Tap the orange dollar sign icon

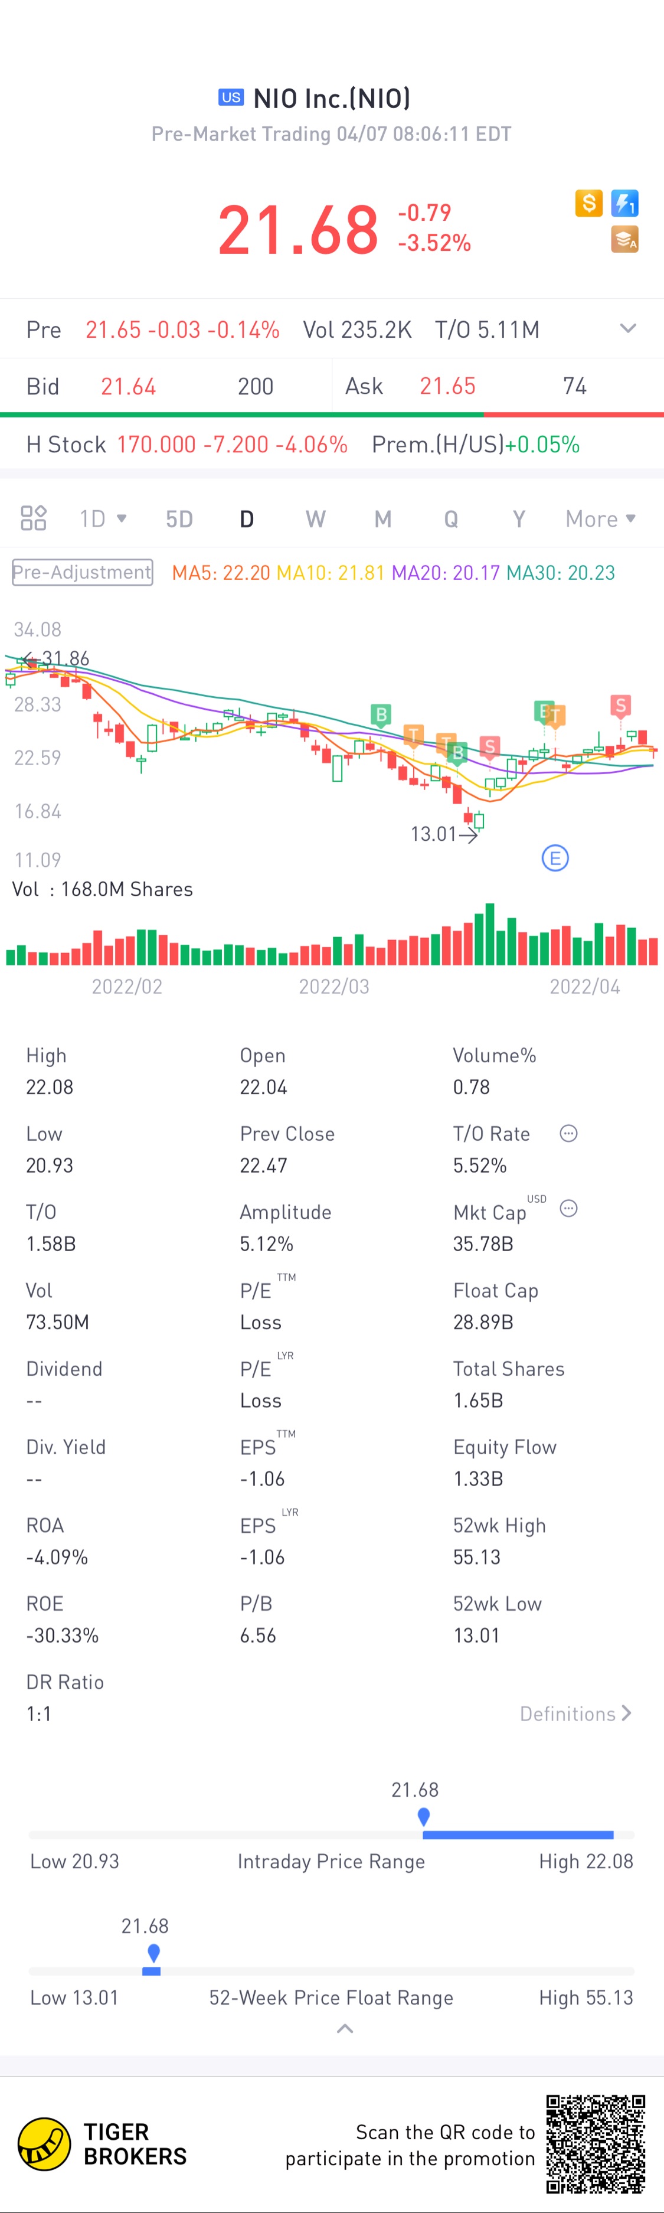[588, 204]
